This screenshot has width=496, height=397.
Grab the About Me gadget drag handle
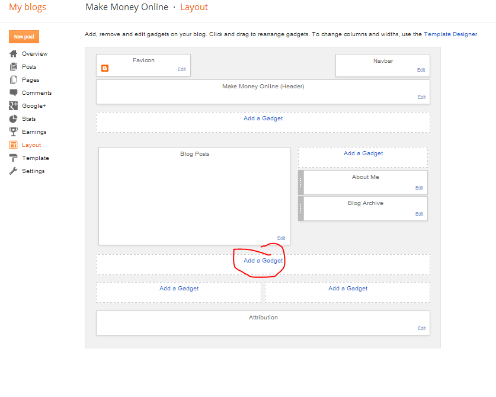coord(301,183)
